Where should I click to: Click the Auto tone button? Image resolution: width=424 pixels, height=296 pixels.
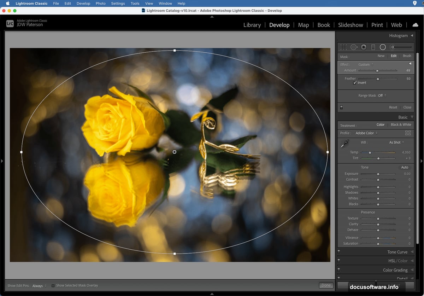pyautogui.click(x=405, y=167)
